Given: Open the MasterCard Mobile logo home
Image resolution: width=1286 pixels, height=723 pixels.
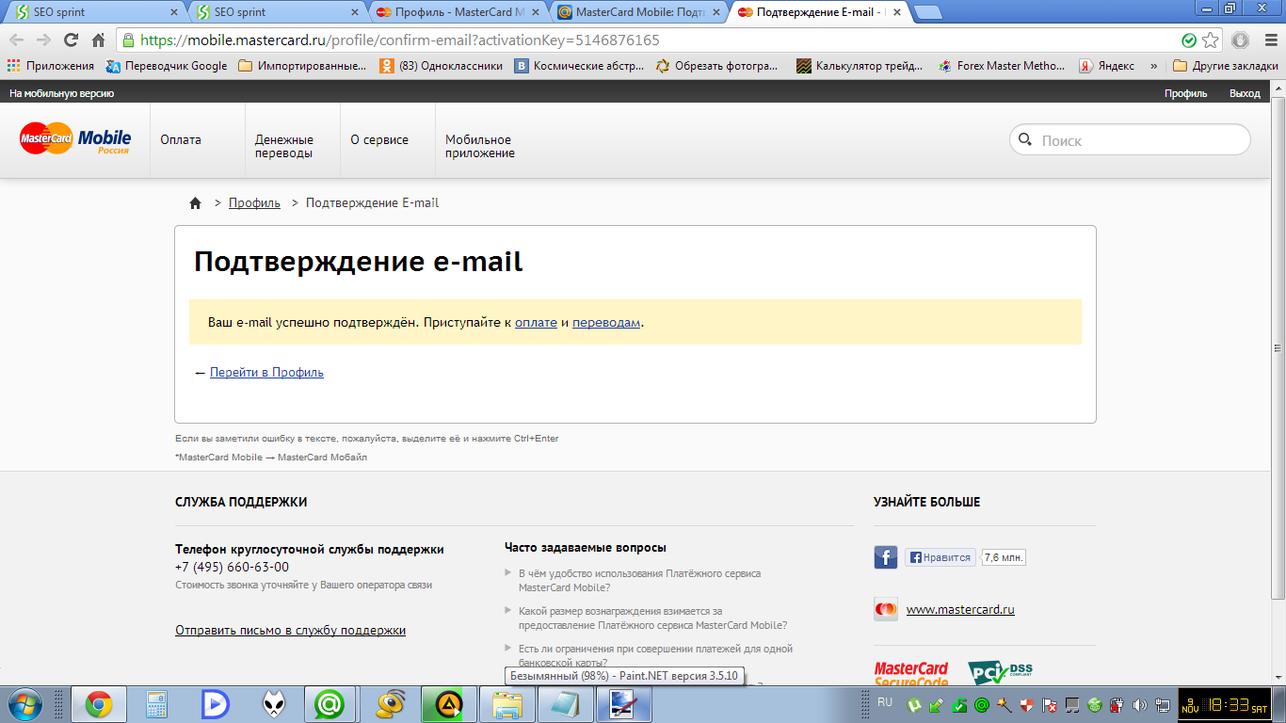Looking at the screenshot, I should click(x=75, y=139).
